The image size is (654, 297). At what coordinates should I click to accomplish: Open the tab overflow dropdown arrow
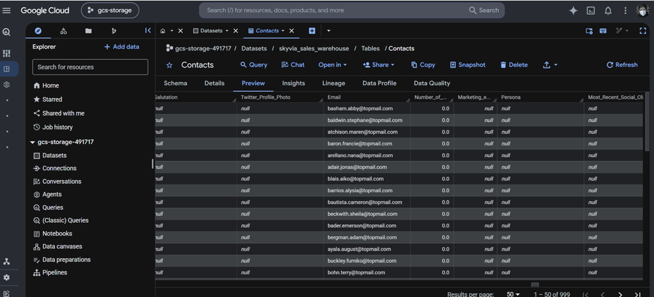coord(329,31)
